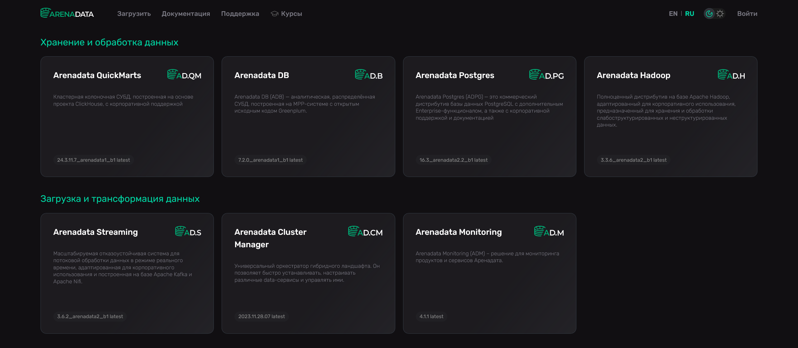Open the Поддержка menu item
This screenshot has width=798, height=348.
coord(240,14)
